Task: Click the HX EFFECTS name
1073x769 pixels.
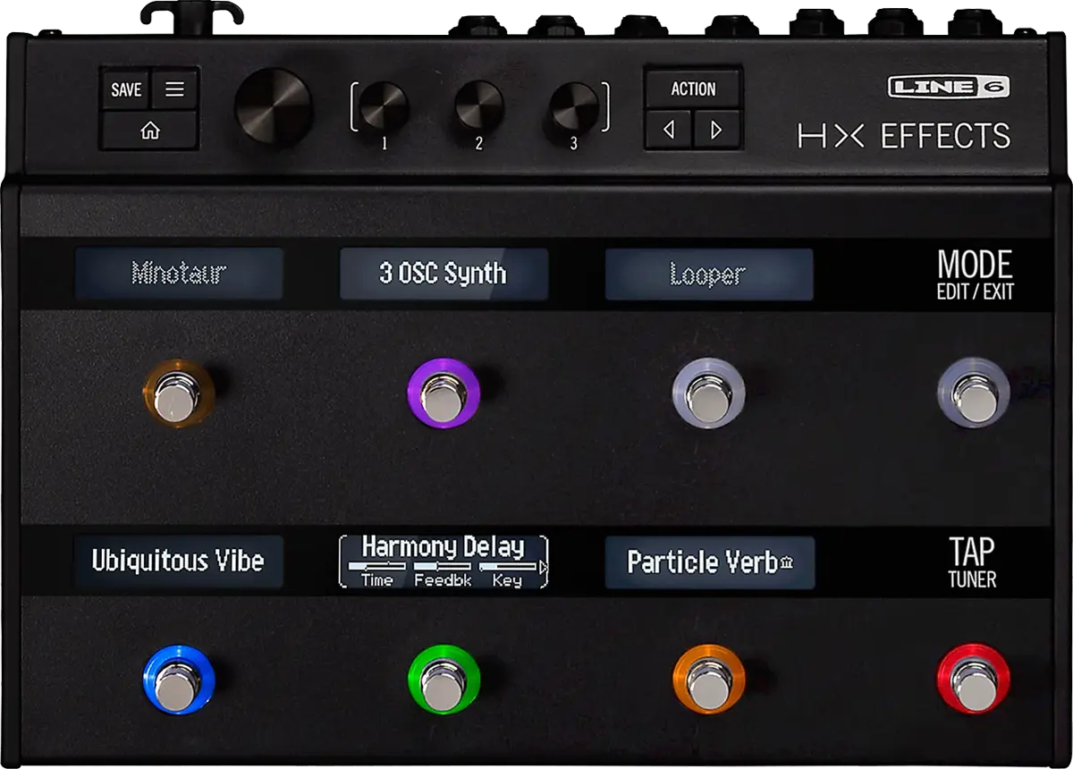Action: point(904,136)
